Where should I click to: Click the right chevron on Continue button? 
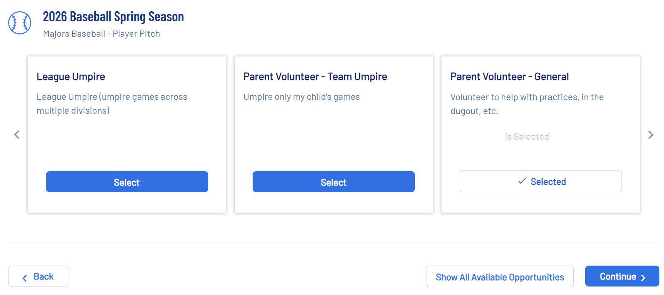[643, 278]
